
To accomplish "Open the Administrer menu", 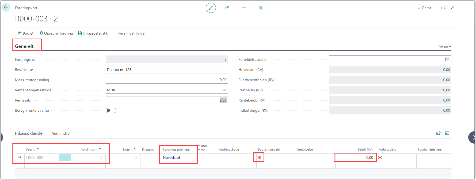I will coord(61,133).
